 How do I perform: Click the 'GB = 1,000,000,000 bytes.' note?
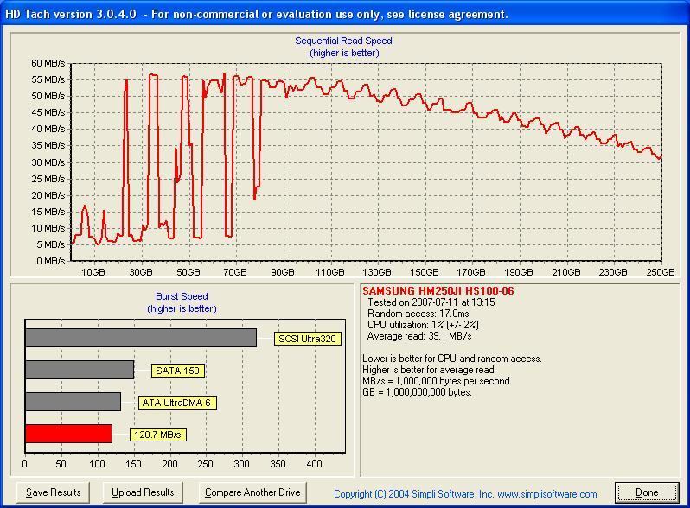(417, 392)
